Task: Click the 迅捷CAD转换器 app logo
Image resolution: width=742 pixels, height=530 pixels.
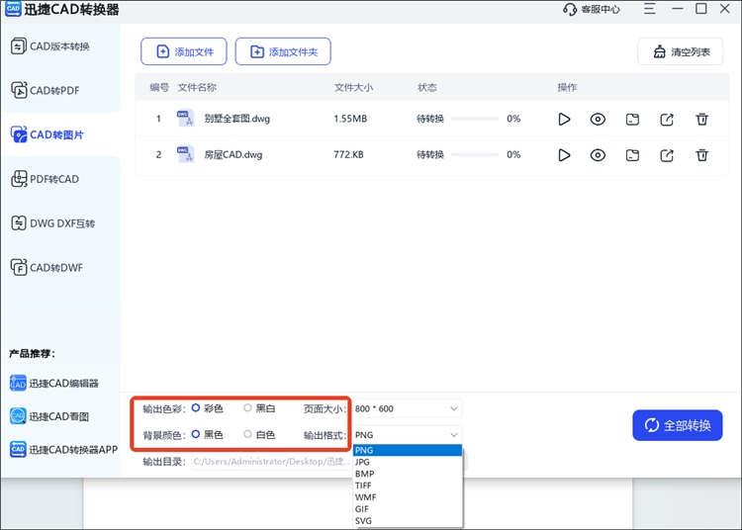Action: (x=13, y=9)
